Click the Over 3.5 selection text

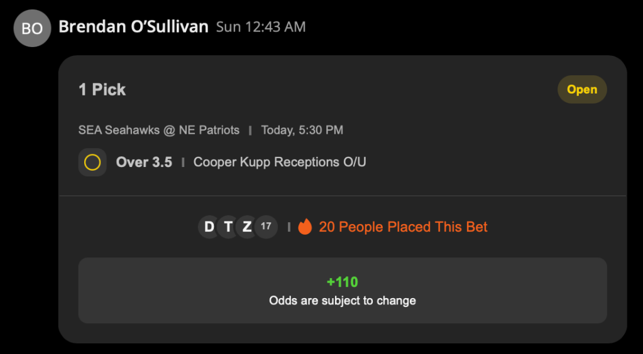144,162
